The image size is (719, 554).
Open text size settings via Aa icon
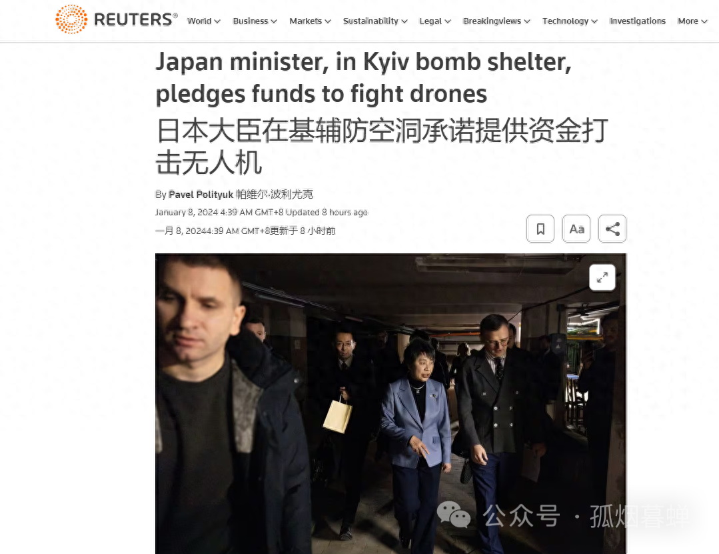point(576,229)
